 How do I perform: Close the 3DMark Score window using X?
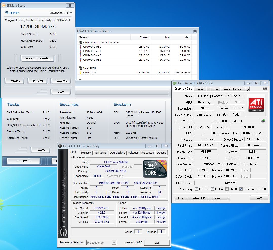coord(70,5)
